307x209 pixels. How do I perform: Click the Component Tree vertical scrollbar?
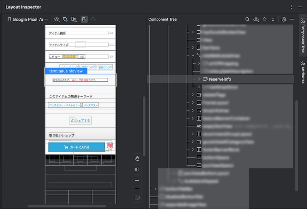pyautogui.click(x=296, y=146)
